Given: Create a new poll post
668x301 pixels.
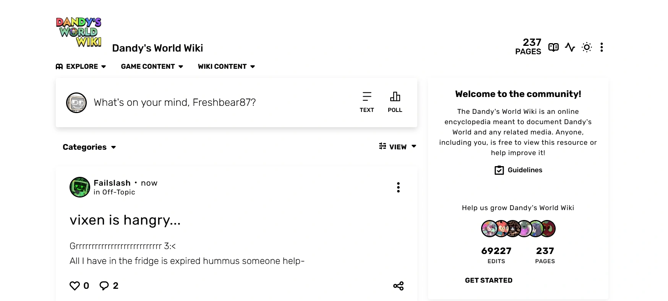Looking at the screenshot, I should pyautogui.click(x=395, y=102).
